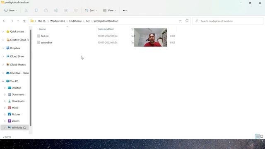
Task: Open the Desktop folder in sidebar
Action: [x=17, y=88]
